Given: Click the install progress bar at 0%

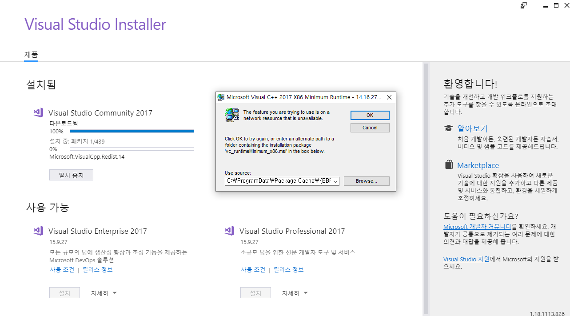Looking at the screenshot, I should click(132, 149).
